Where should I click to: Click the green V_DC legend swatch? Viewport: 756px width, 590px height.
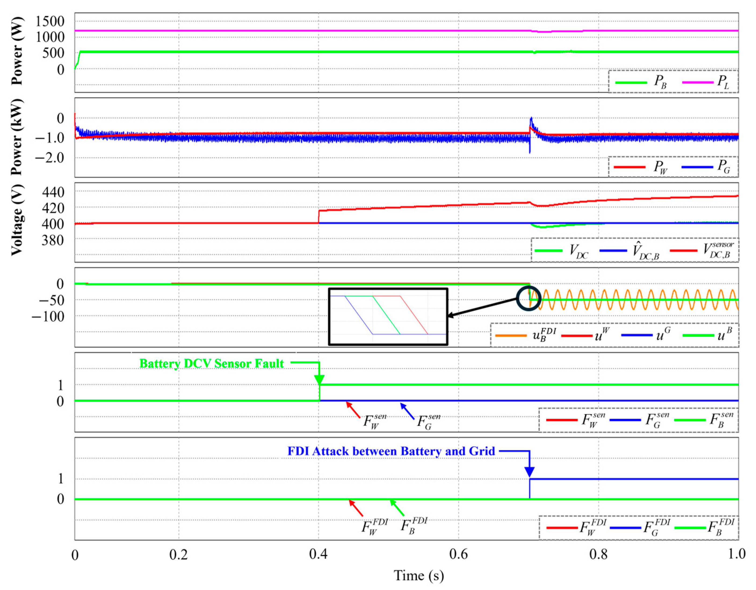point(548,251)
